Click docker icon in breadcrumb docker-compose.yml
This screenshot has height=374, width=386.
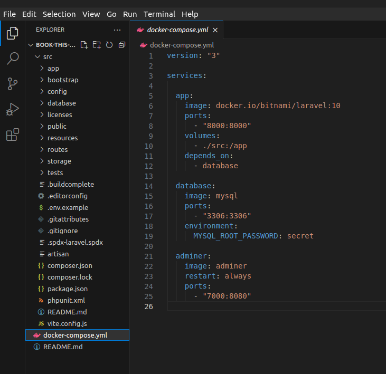(x=144, y=45)
